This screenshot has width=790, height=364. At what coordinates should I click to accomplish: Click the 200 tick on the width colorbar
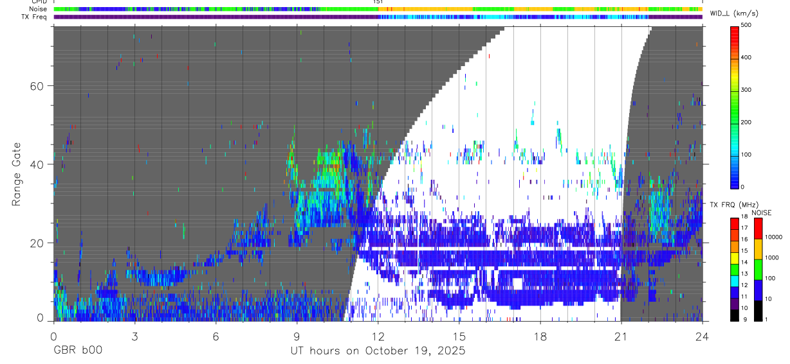[x=746, y=122]
